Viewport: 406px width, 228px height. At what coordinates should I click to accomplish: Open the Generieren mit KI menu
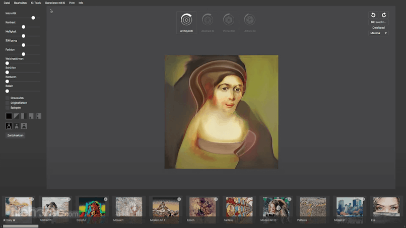pyautogui.click(x=55, y=3)
